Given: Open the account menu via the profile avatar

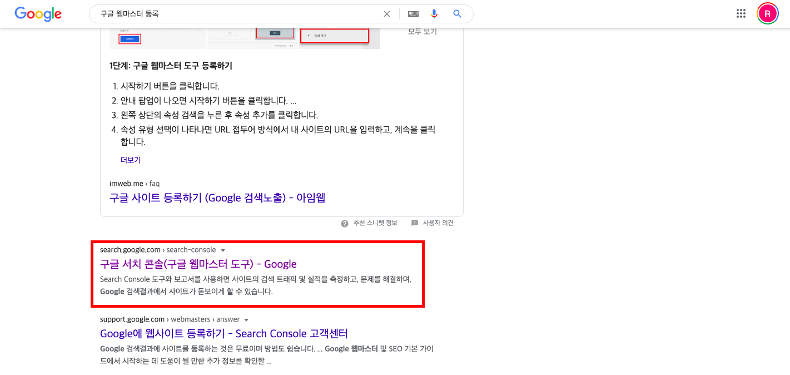Looking at the screenshot, I should (767, 13).
